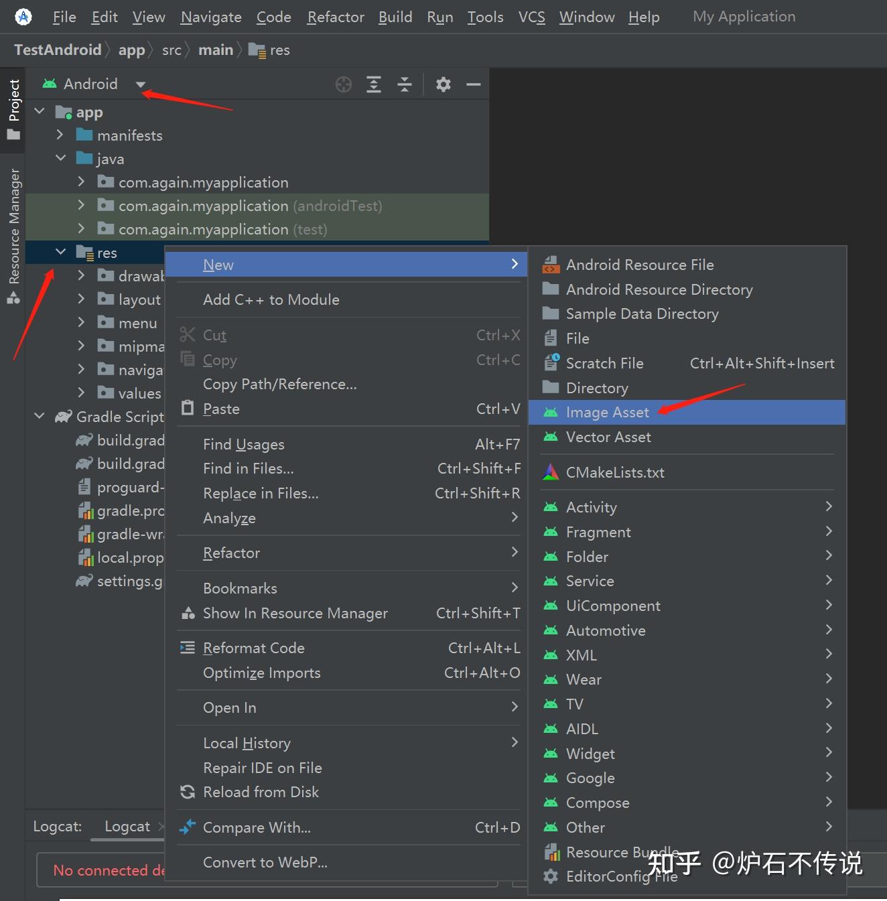The height and width of the screenshot is (901, 887).
Task: Click the Scratch File icon
Action: [551, 363]
